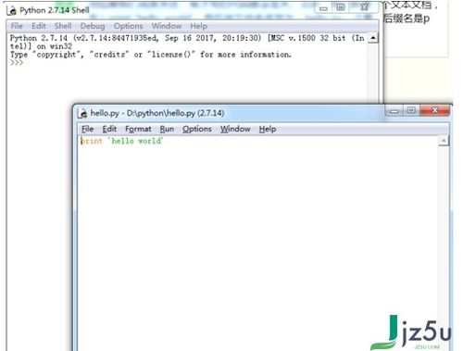The height and width of the screenshot is (351, 463).
Task: Open Options menu in Python Shell window
Action: tap(128, 26)
